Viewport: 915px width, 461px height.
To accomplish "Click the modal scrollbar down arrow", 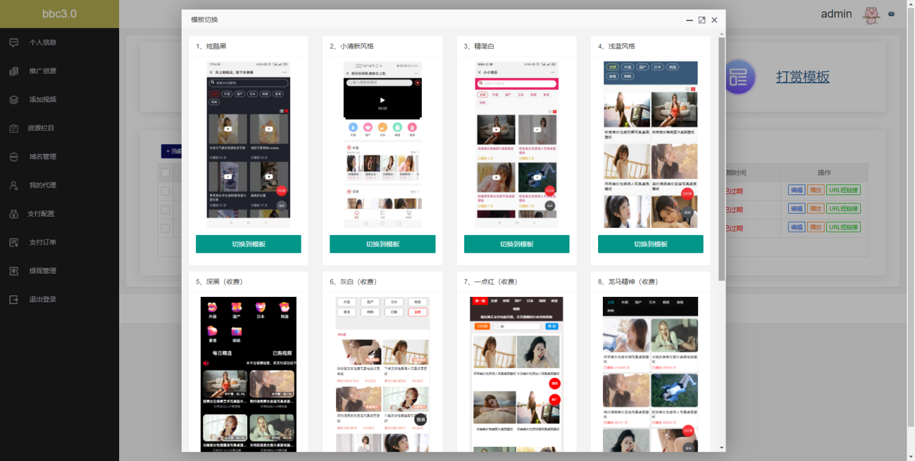I will coord(721,447).
